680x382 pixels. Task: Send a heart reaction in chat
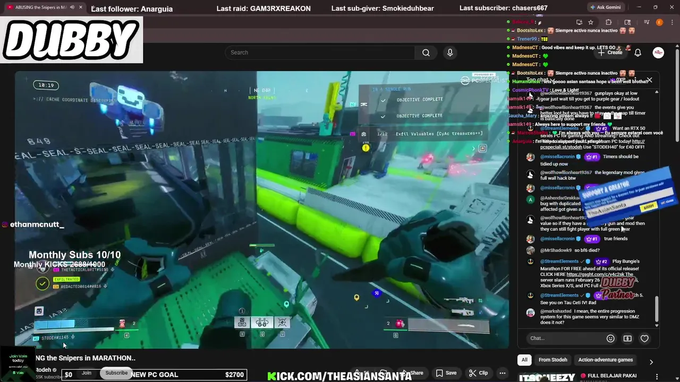click(x=644, y=338)
